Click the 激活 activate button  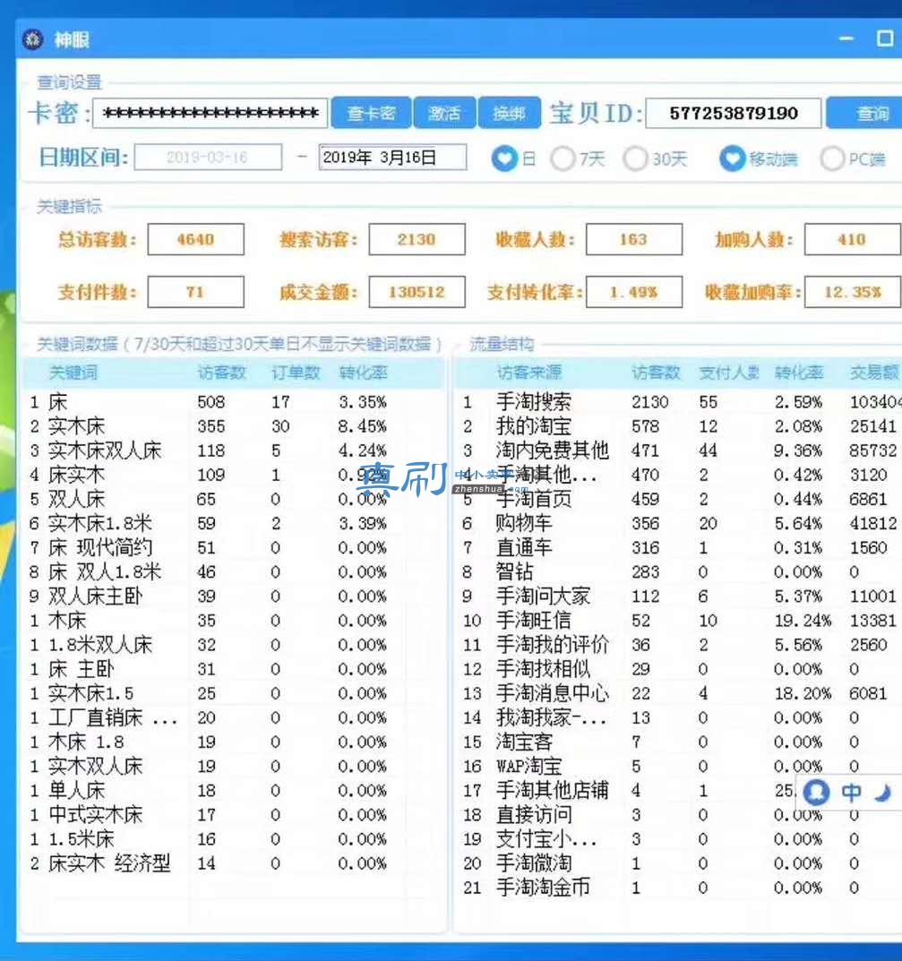(x=444, y=113)
